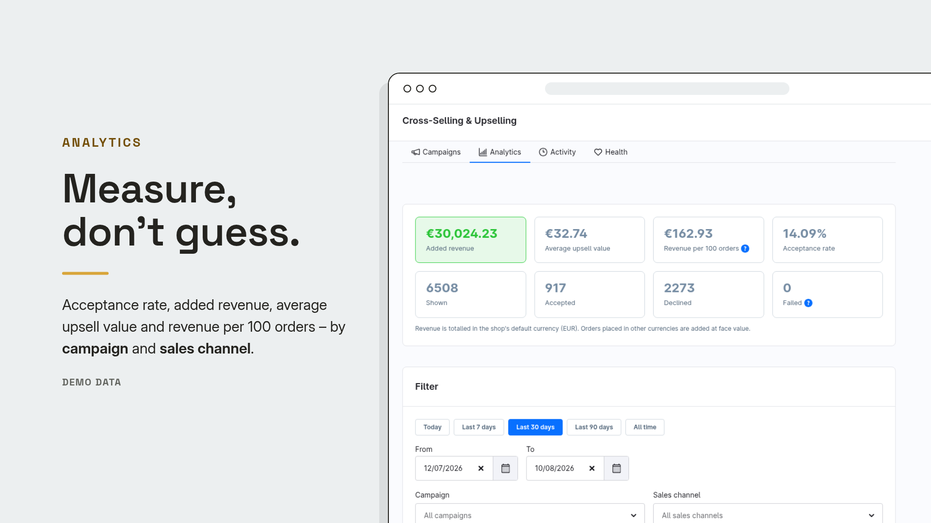Click the browser address bar

click(667, 89)
